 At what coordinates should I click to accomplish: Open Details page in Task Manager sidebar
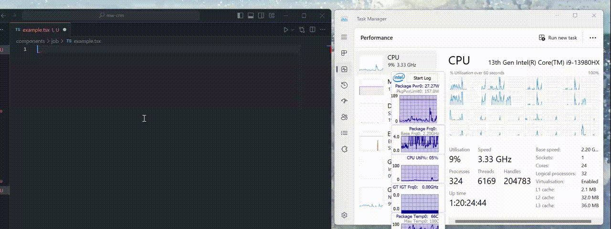(344, 133)
